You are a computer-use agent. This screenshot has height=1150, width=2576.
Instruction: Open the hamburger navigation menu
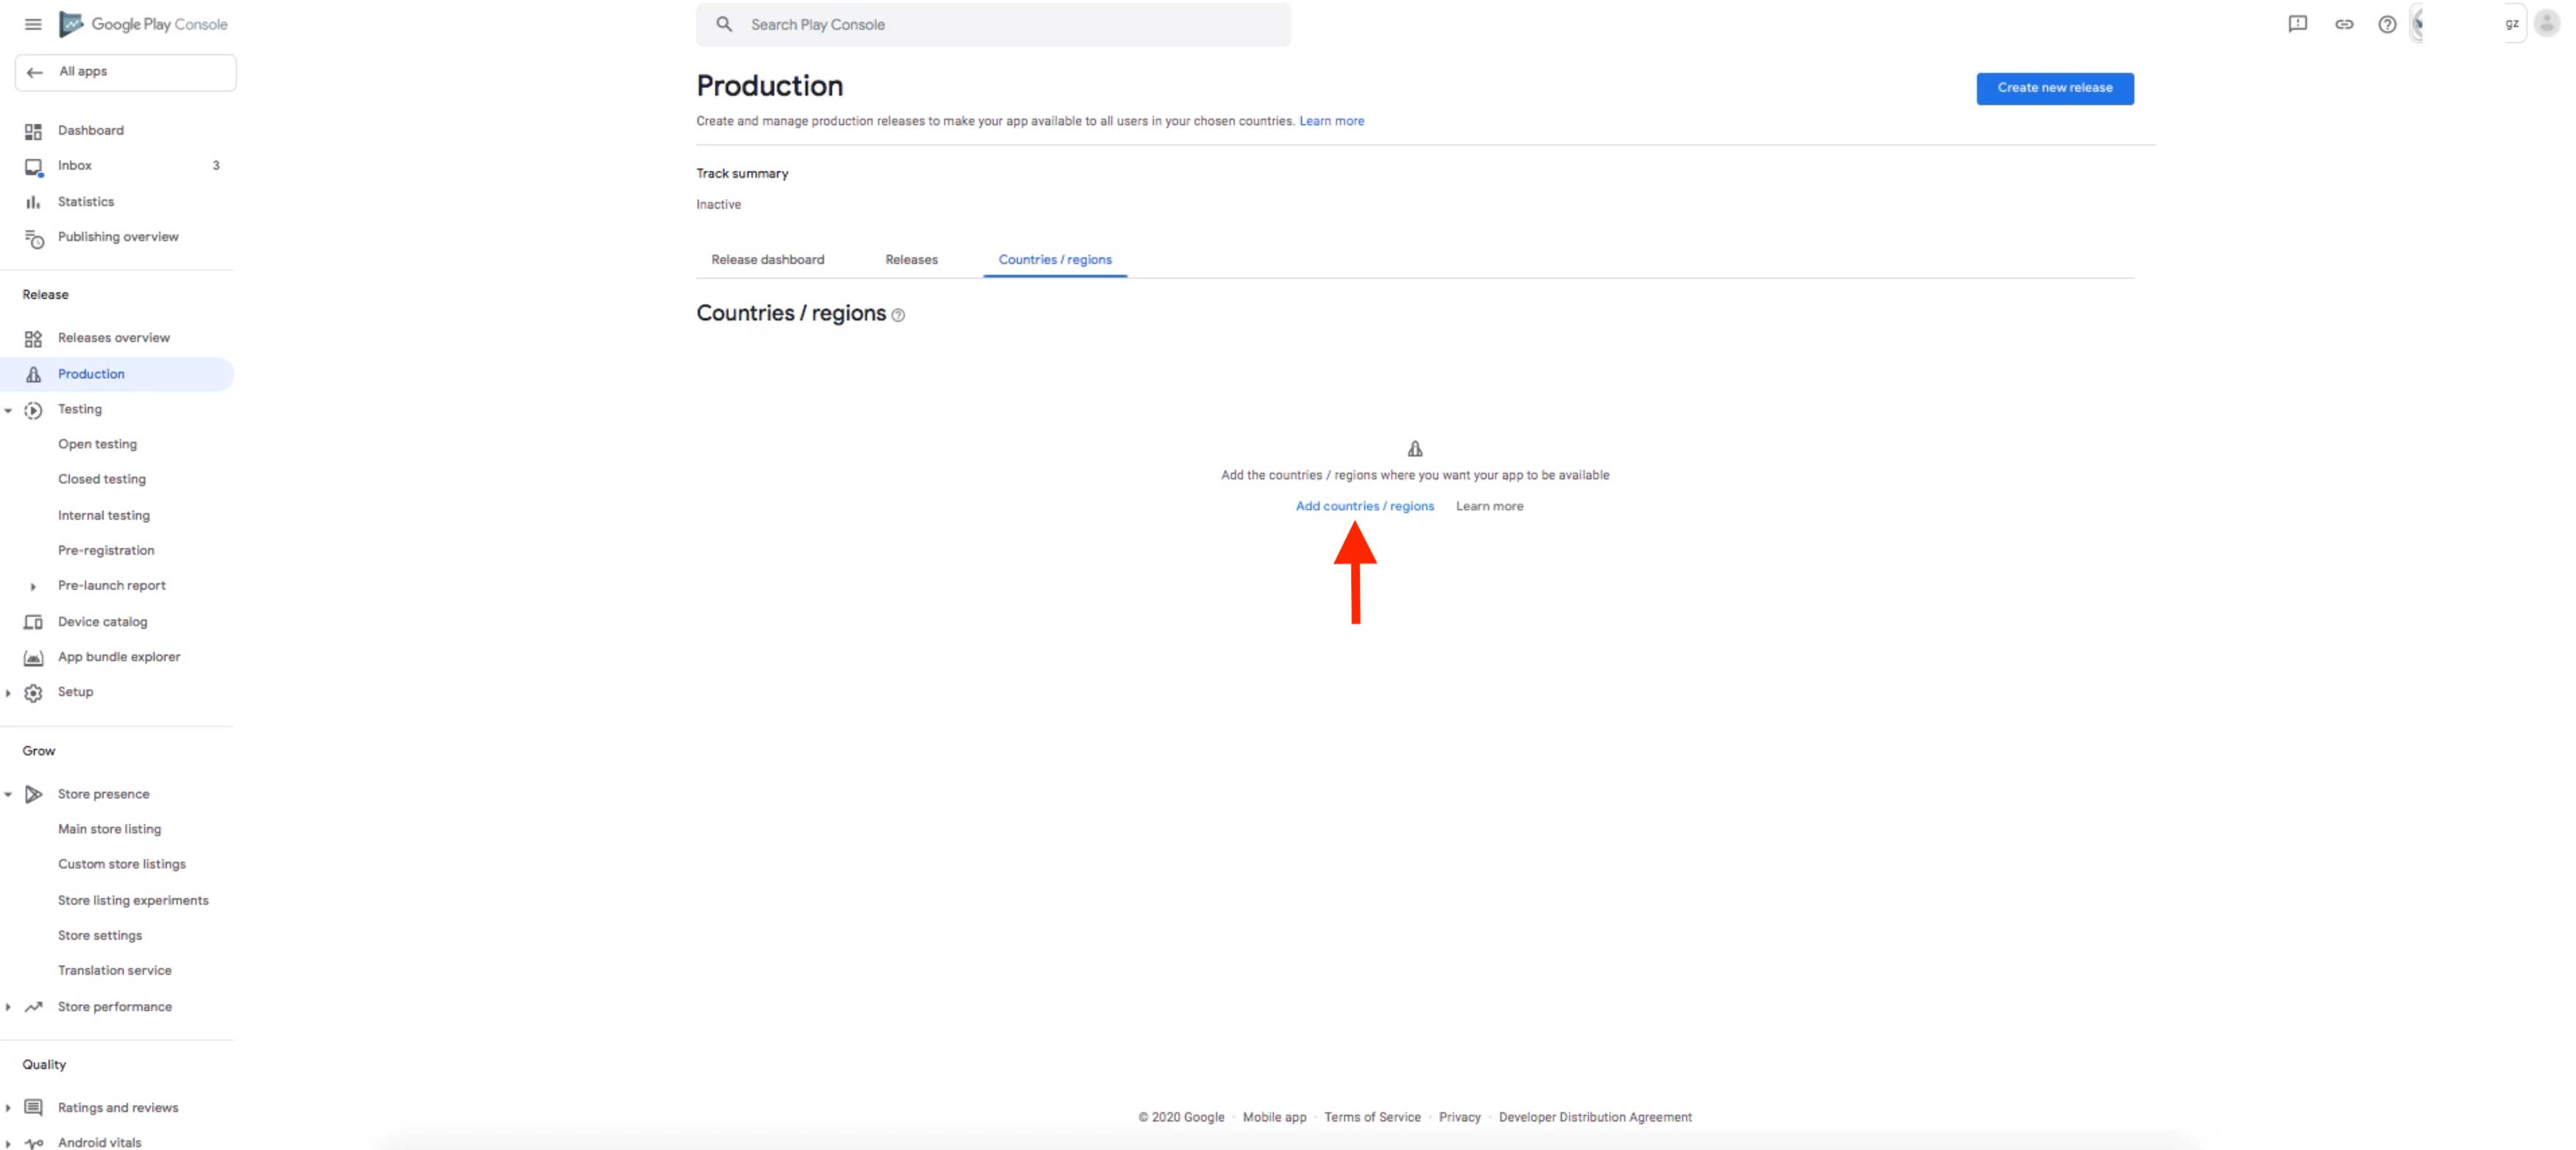point(33,24)
